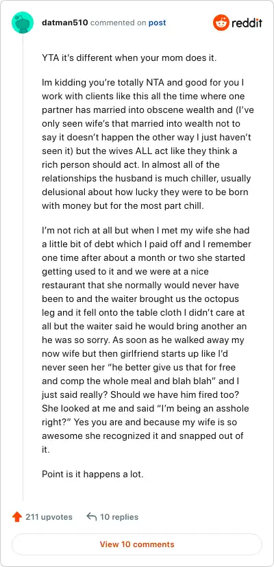The width and height of the screenshot is (274, 567).
Task: Click the "commented on" header text
Action: pos(119,23)
